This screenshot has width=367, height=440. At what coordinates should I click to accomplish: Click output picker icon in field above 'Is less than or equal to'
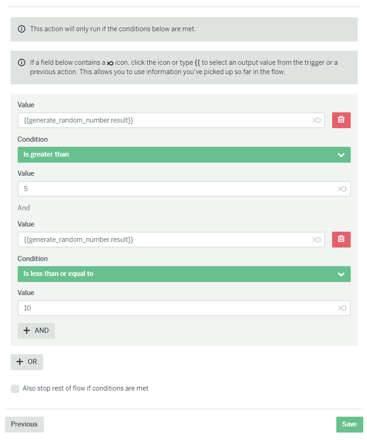(317, 240)
